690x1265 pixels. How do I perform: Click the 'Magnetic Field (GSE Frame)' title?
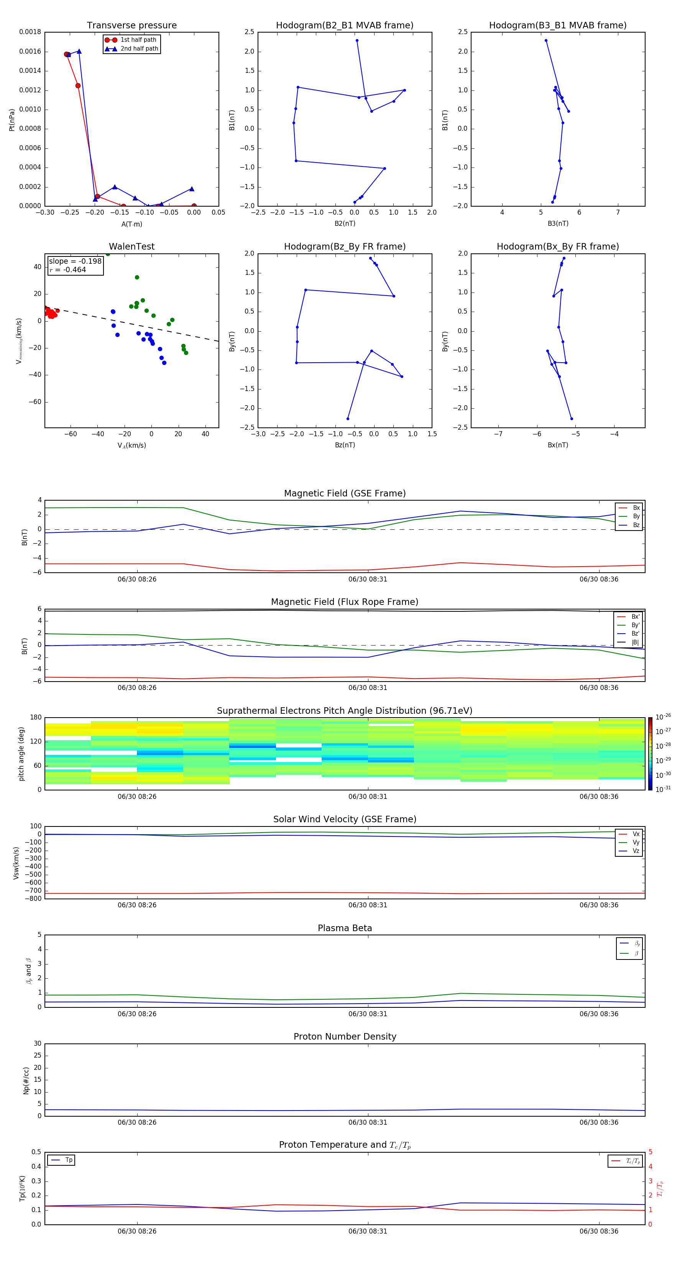[x=345, y=493]
